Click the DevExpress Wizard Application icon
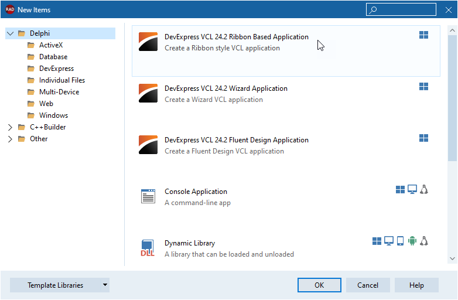Image resolution: width=458 pixels, height=300 pixels. pos(148,94)
